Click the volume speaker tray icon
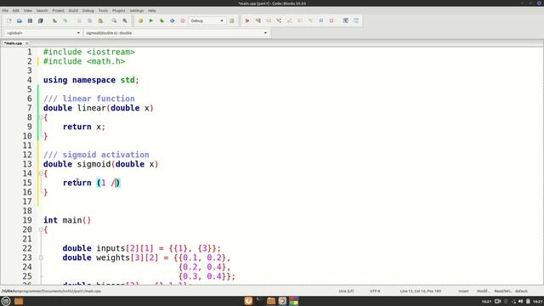Screen dimensions: 544x306 click(x=520, y=302)
